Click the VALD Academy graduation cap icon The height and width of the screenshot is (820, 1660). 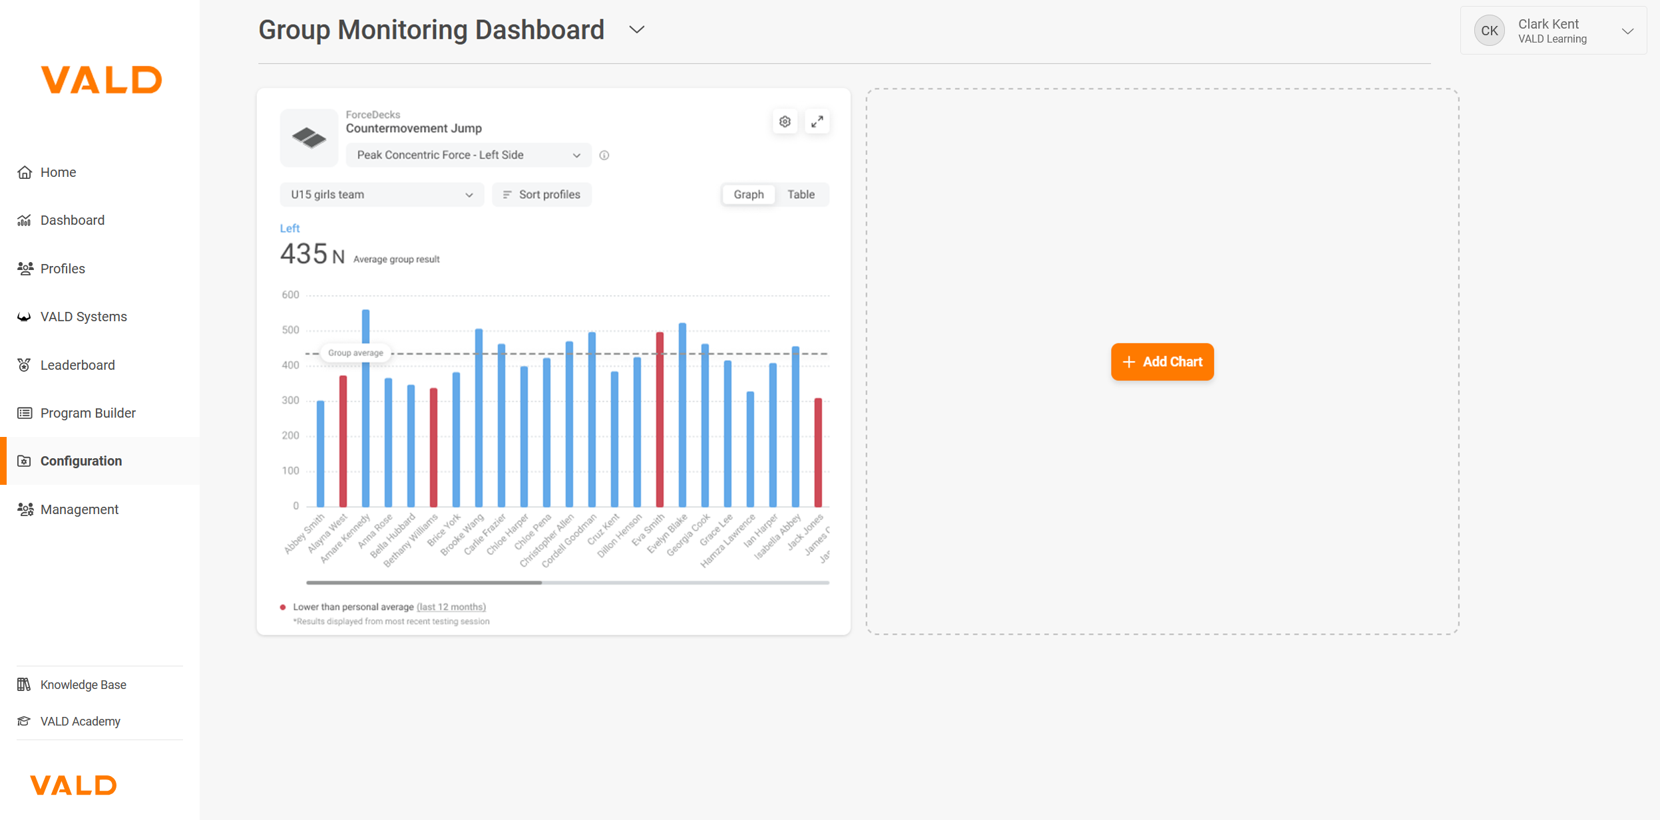[x=25, y=721]
